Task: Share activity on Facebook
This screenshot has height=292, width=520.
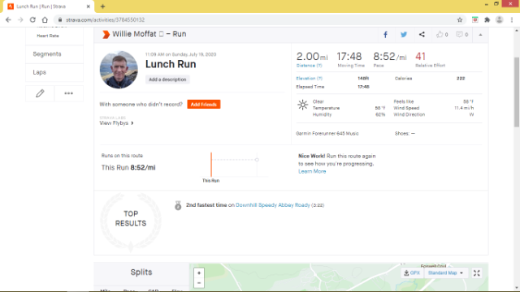Action: (385, 34)
